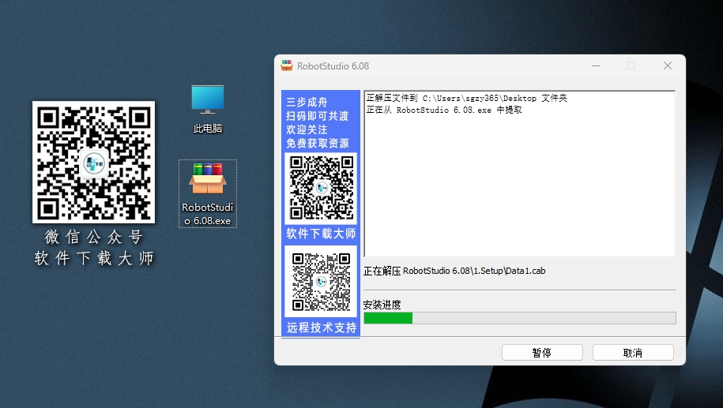Click the 暂停 button
The width and height of the screenshot is (723, 408).
coord(542,353)
